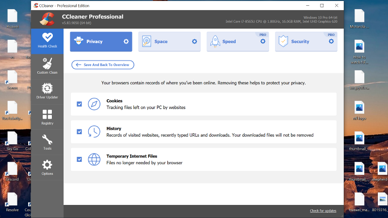The width and height of the screenshot is (388, 218).
Task: Click Save And Back To Overview
Action: click(103, 65)
